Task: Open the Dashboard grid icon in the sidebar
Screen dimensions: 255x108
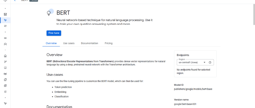Action: click(5, 14)
